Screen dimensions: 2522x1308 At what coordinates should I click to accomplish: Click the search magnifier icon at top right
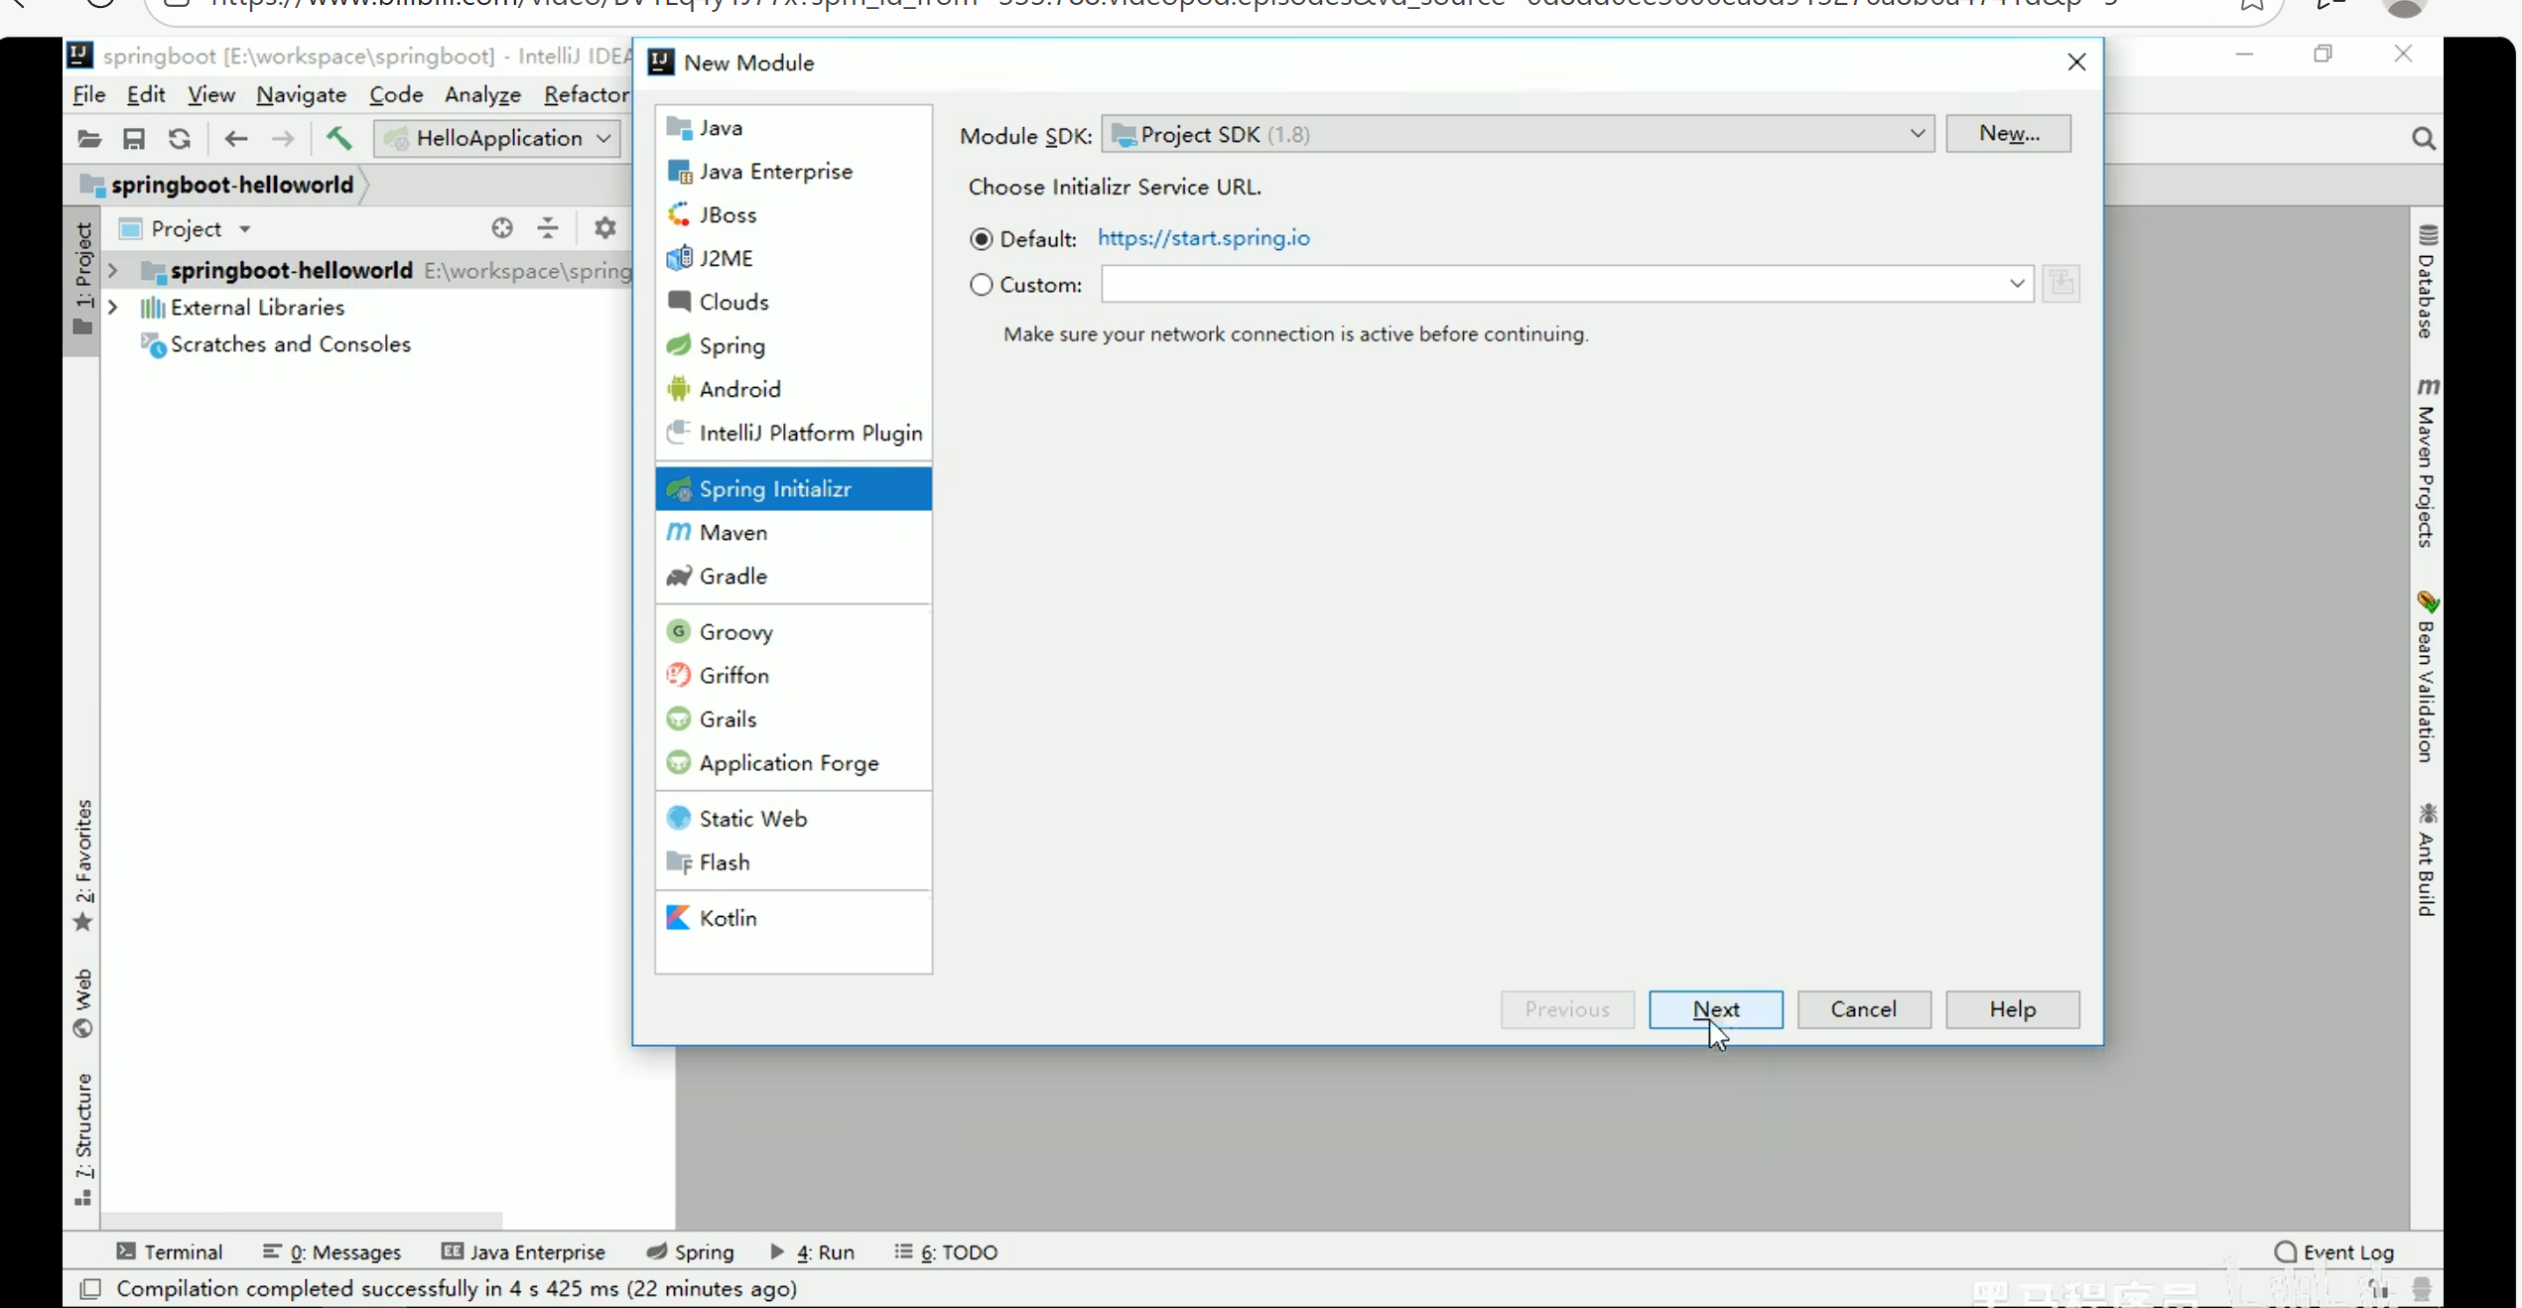[x=2423, y=138]
